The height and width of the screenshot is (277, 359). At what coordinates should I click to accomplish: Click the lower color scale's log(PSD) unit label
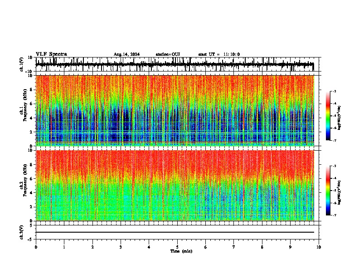point(340,192)
